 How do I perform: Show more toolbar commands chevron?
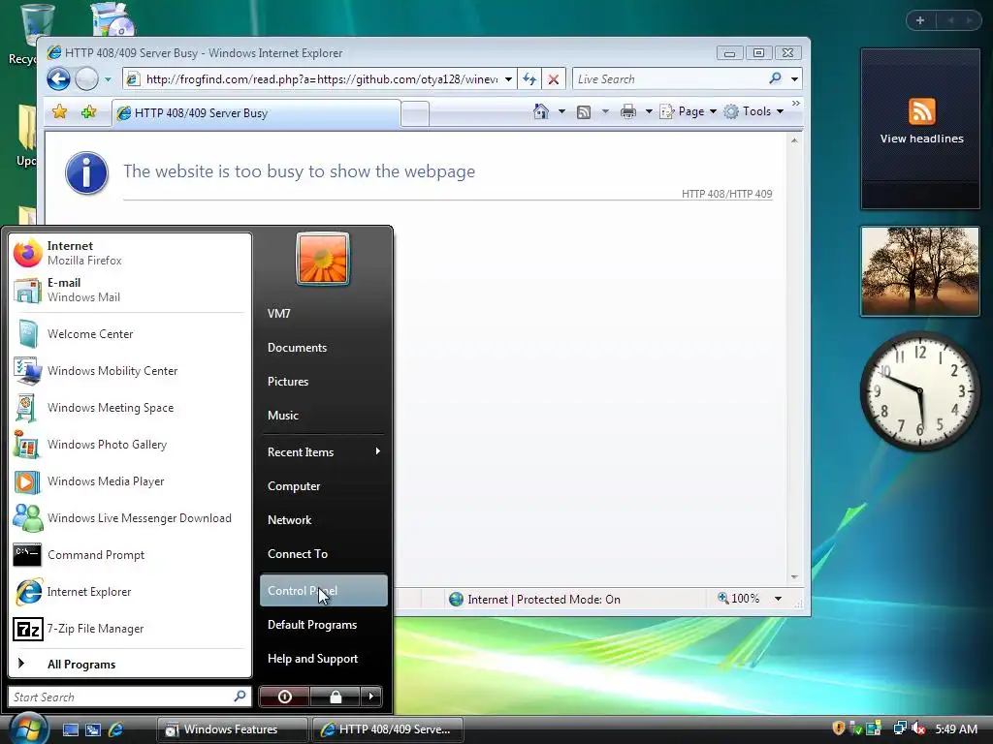pyautogui.click(x=796, y=103)
